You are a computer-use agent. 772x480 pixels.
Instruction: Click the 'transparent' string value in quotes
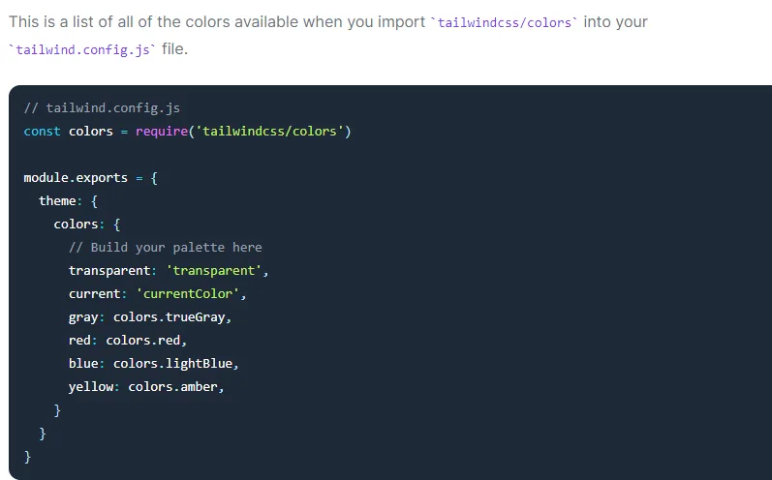point(213,270)
